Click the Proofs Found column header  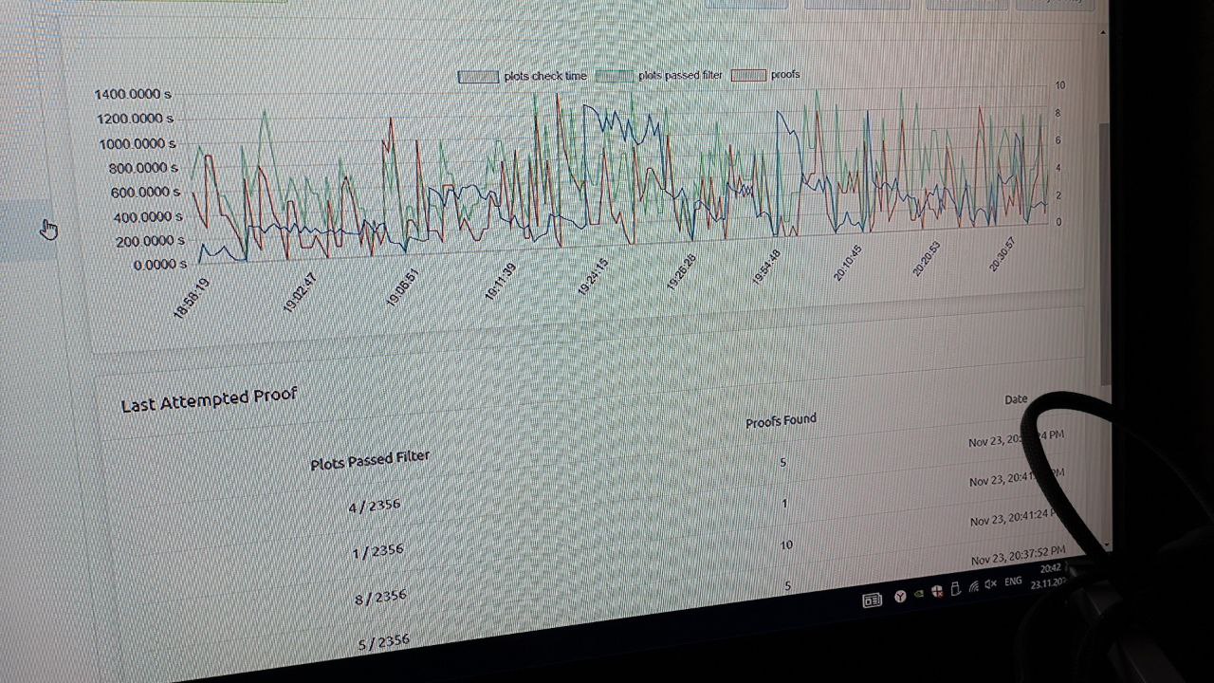781,420
